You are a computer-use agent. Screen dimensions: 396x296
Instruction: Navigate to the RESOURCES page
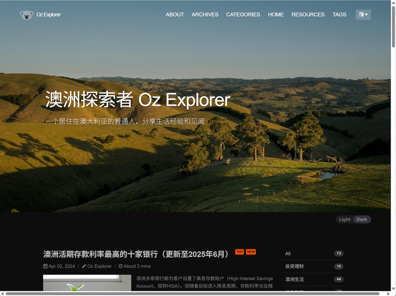[x=308, y=15]
